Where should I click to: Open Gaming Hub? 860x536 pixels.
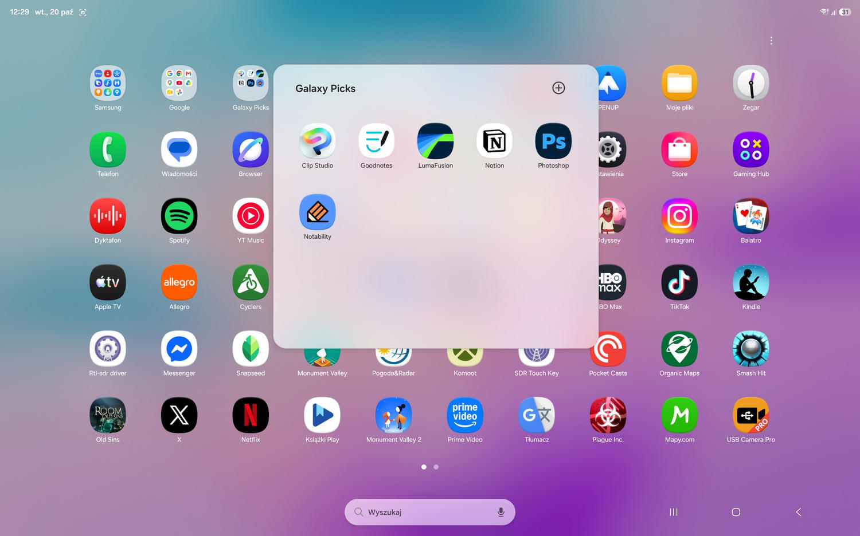click(751, 149)
